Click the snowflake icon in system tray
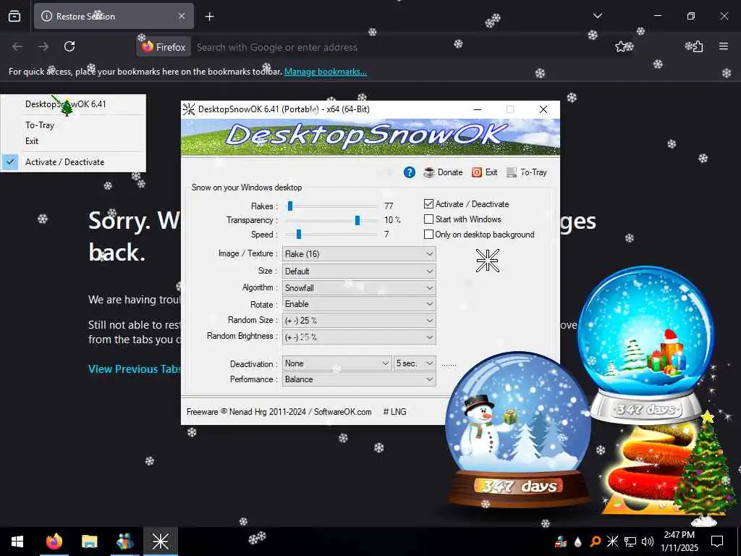The width and height of the screenshot is (741, 556). 612,542
